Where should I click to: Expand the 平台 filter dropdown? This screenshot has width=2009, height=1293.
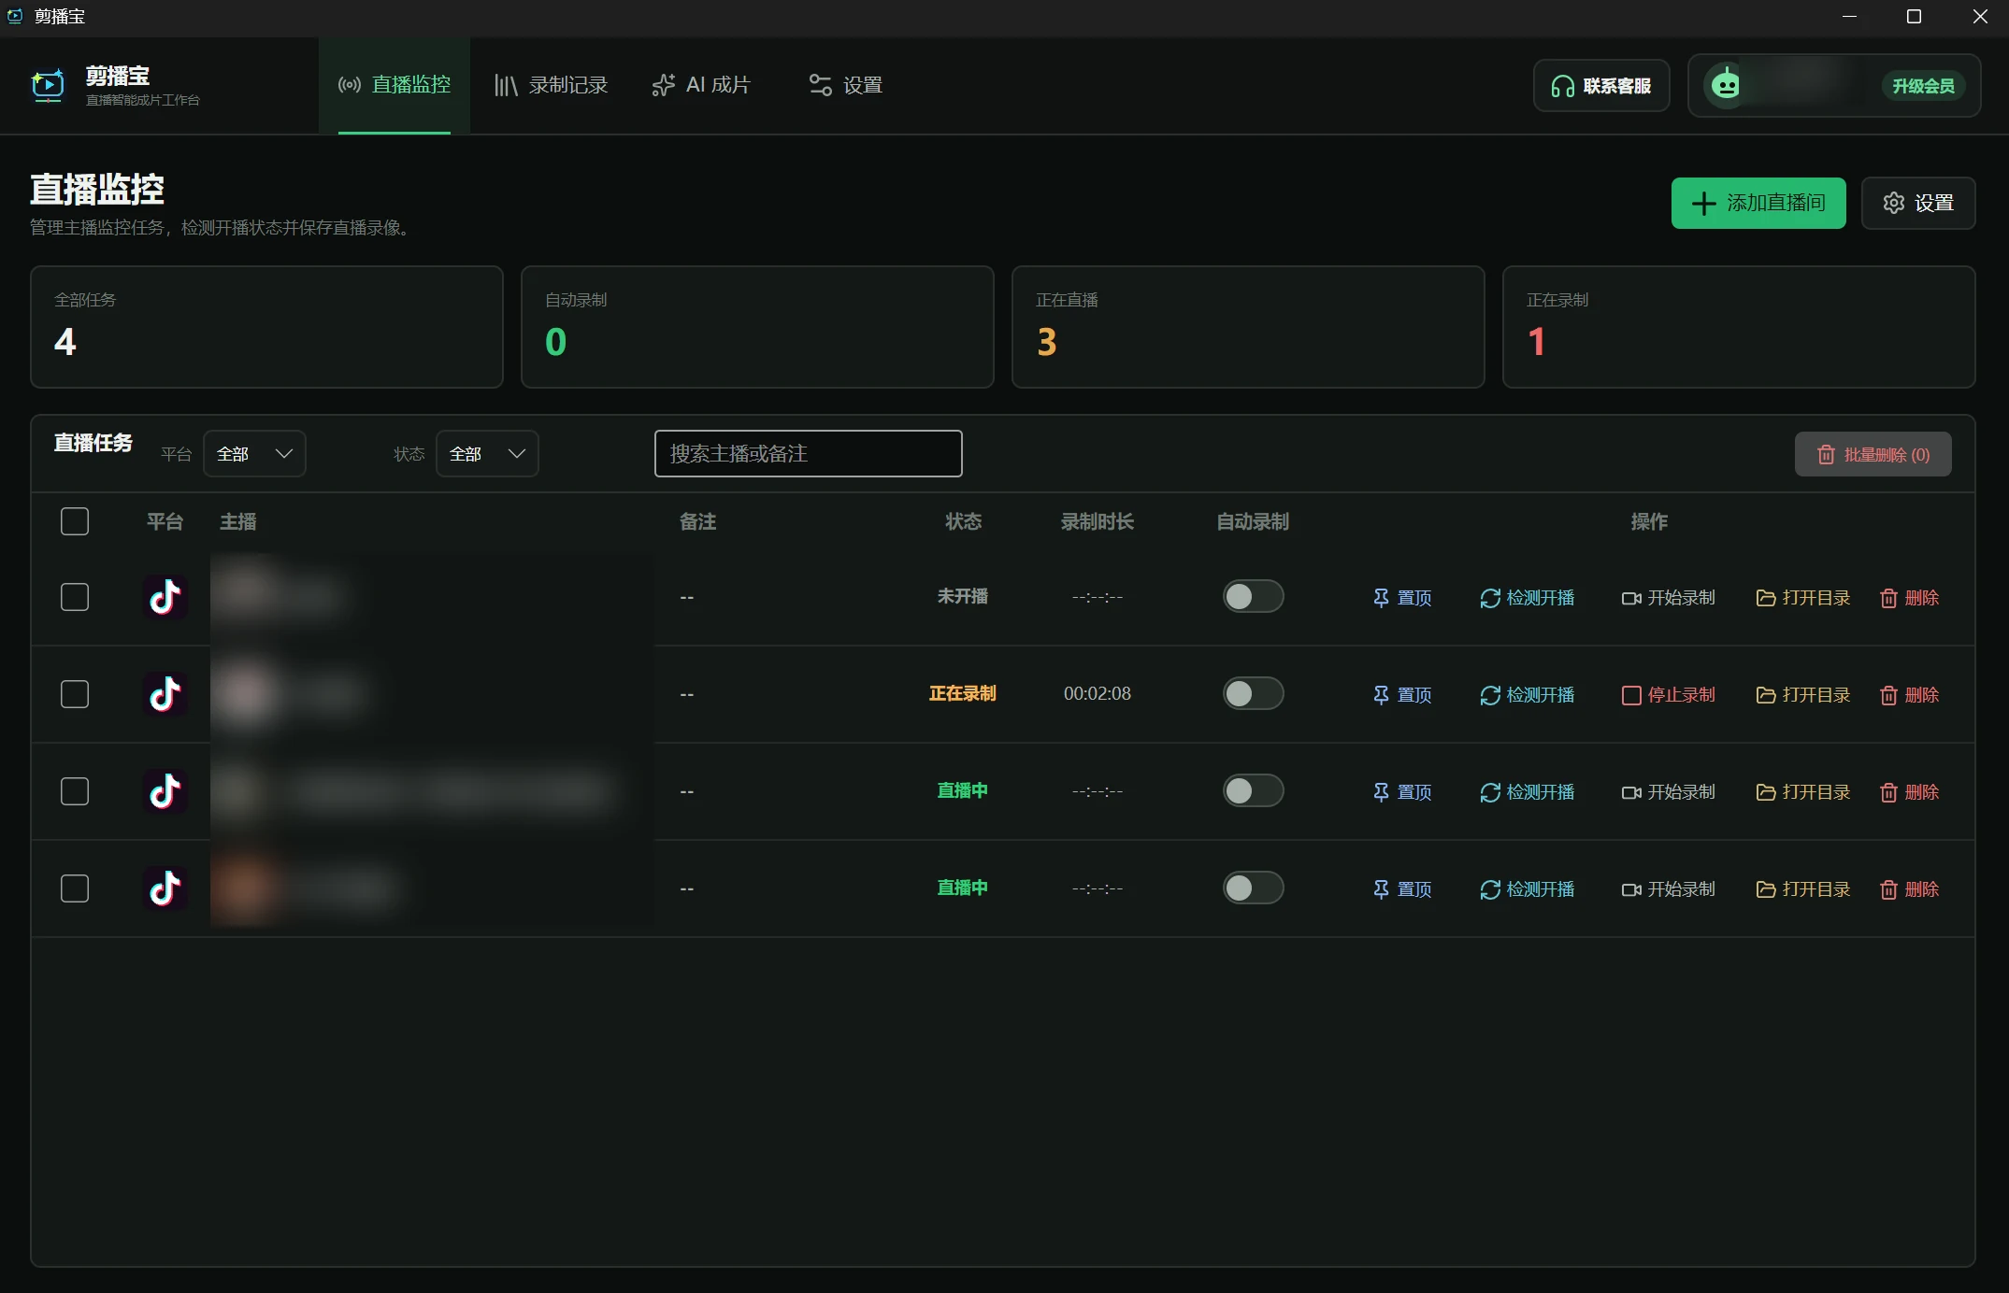pos(254,454)
